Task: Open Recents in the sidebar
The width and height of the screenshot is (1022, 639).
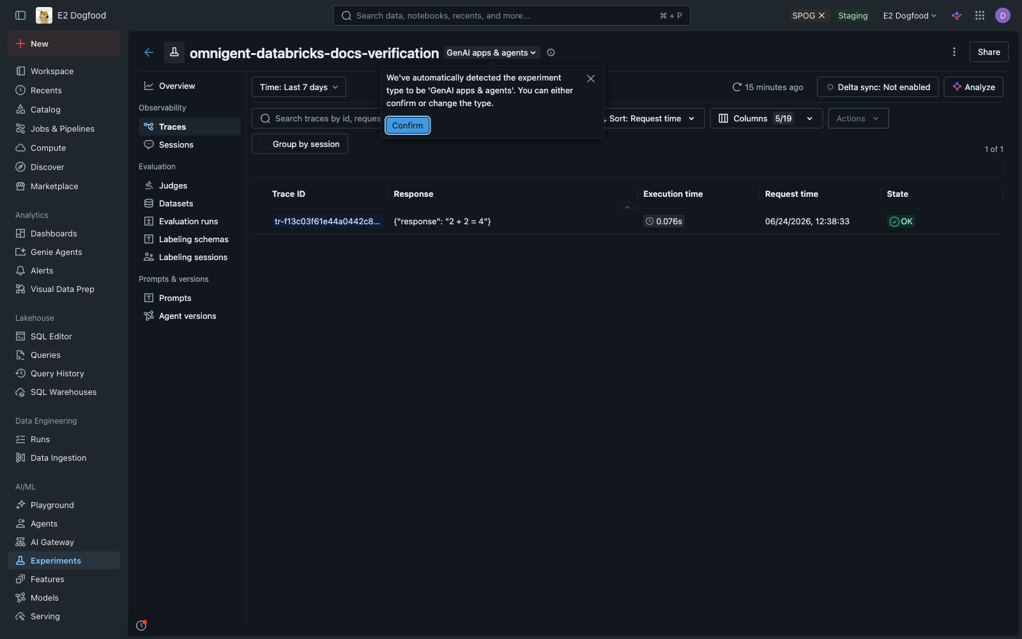Action: point(64,90)
